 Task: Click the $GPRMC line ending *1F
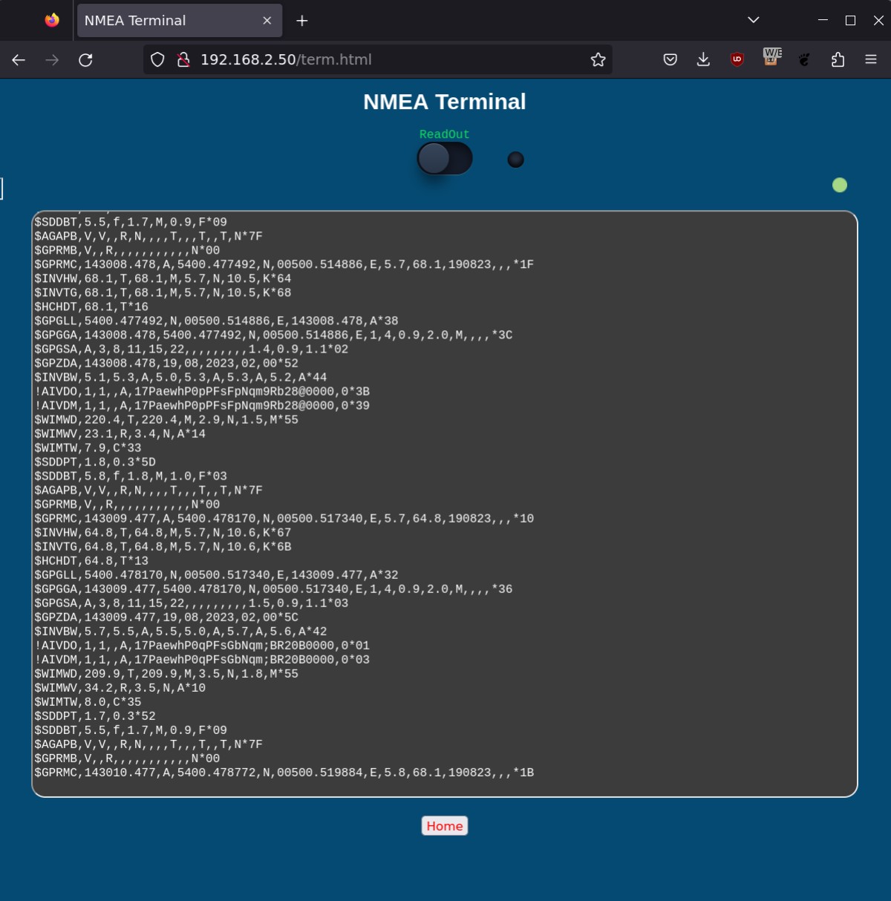click(284, 265)
